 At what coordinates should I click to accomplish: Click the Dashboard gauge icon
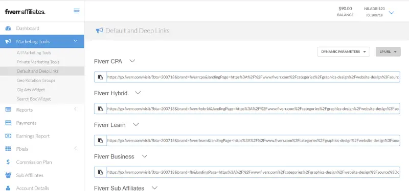8,29
